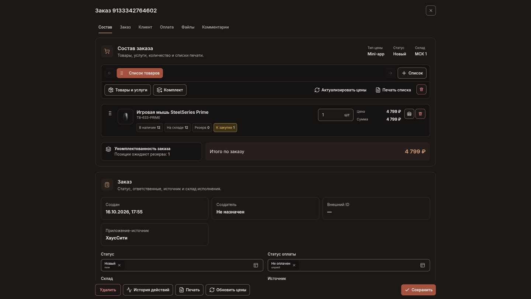Delete the current product list
531x299 pixels.
pyautogui.click(x=421, y=89)
